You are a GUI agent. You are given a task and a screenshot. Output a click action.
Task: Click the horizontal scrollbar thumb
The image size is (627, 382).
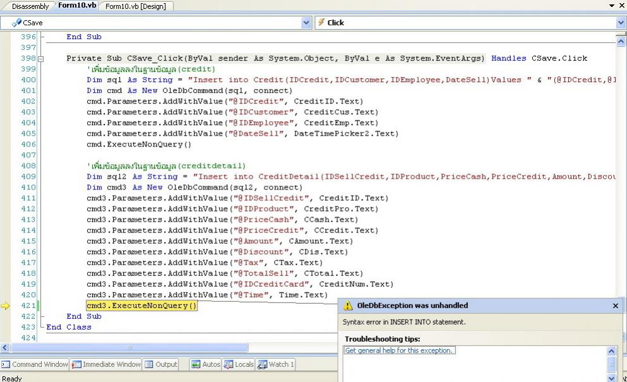pos(130,348)
